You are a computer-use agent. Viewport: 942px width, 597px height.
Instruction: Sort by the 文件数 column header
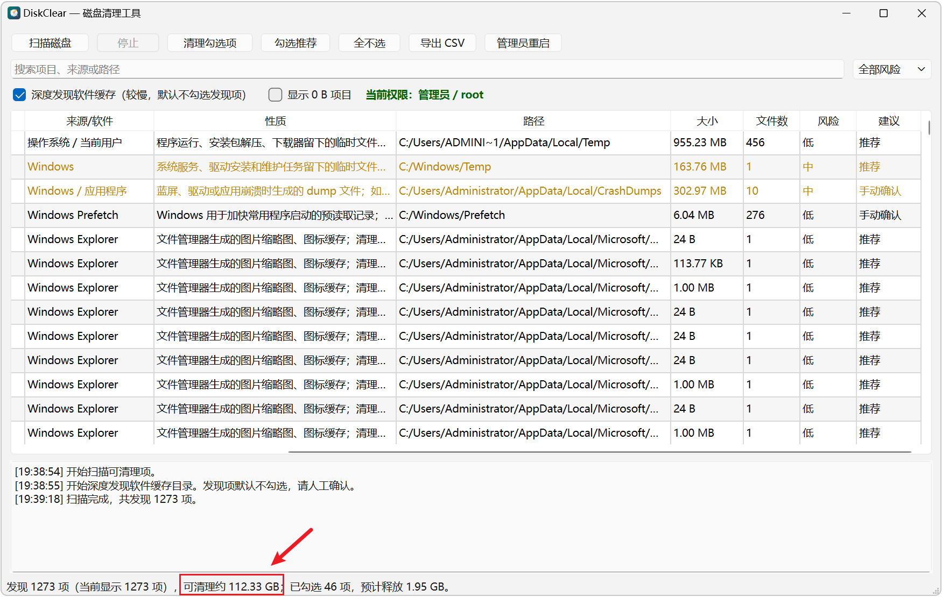click(x=771, y=121)
